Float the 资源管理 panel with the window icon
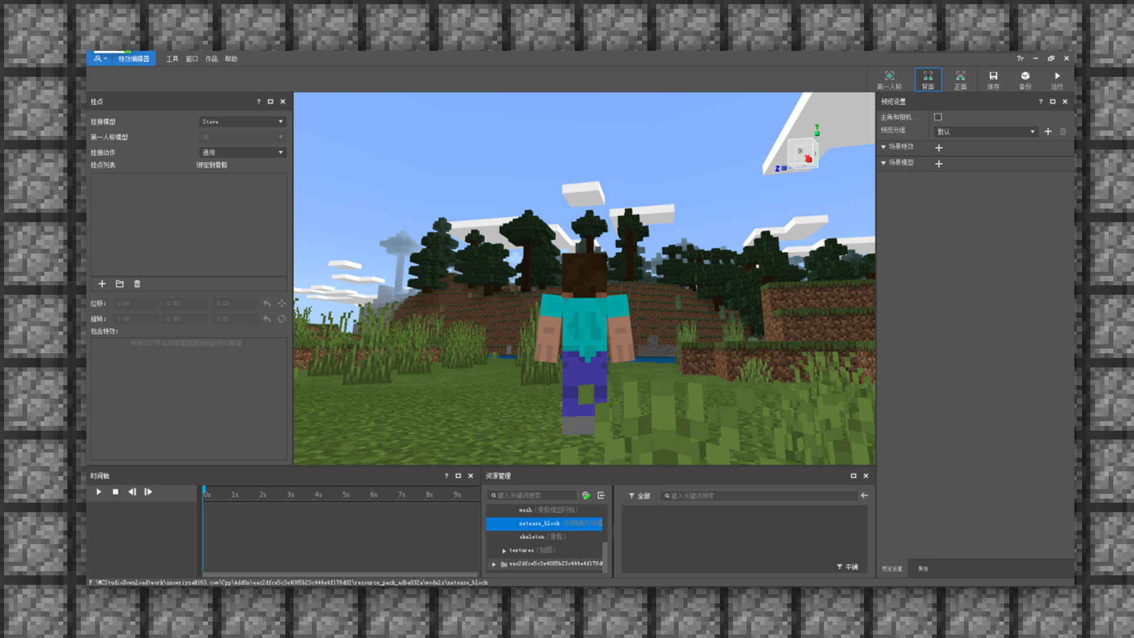1134x638 pixels. click(853, 476)
